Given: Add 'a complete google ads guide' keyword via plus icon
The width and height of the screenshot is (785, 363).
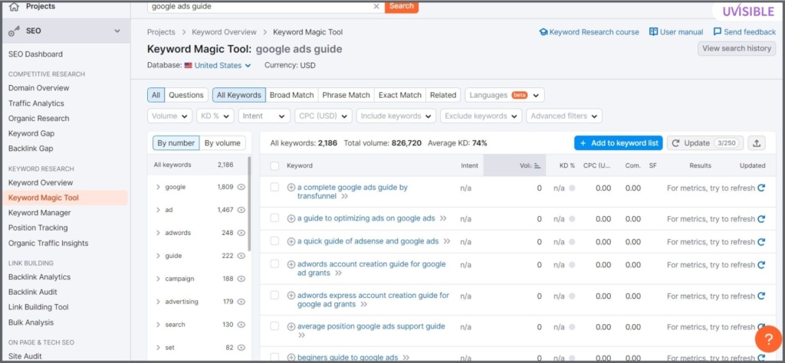Looking at the screenshot, I should (x=291, y=188).
